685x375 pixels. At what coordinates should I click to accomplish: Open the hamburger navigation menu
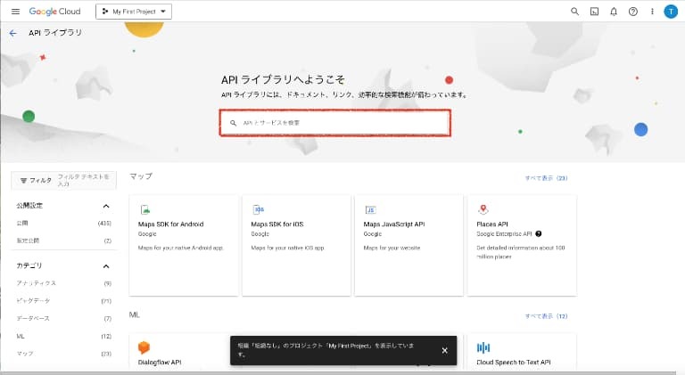point(15,12)
